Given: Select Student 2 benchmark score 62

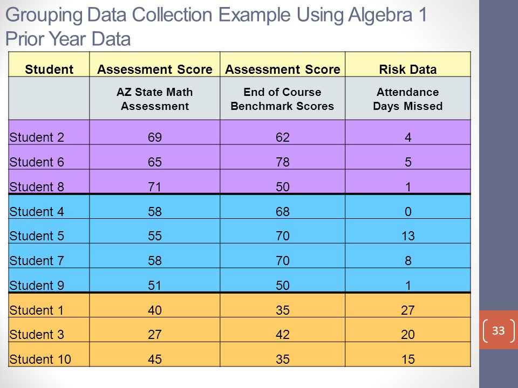Looking at the screenshot, I should click(282, 137).
